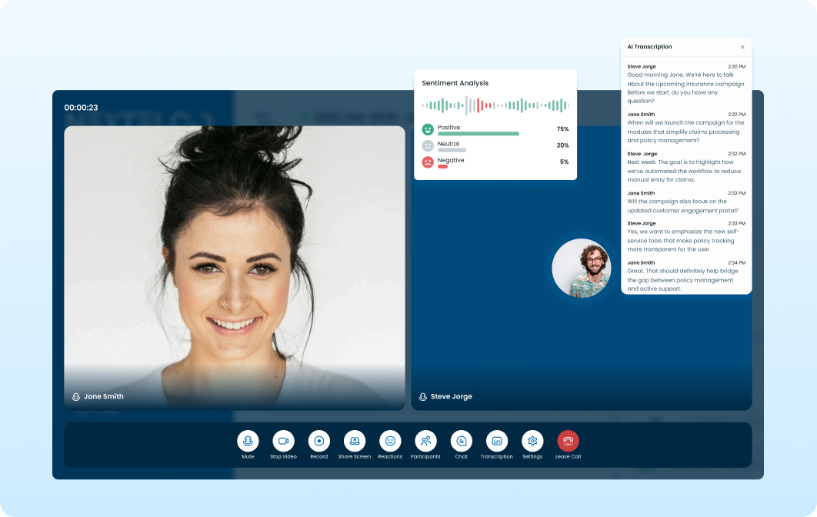Click the Negative sentiment red face icon

(x=428, y=162)
